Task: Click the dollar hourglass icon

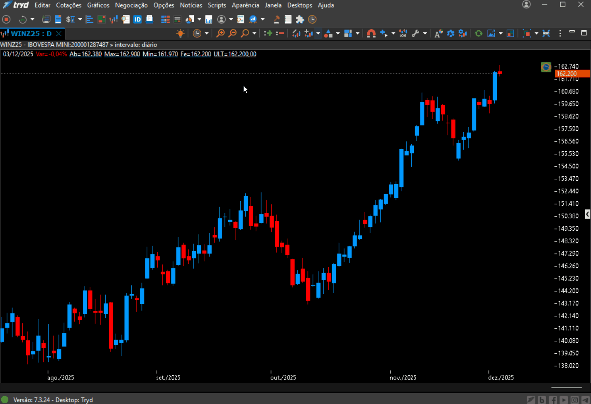Action: coord(70,19)
